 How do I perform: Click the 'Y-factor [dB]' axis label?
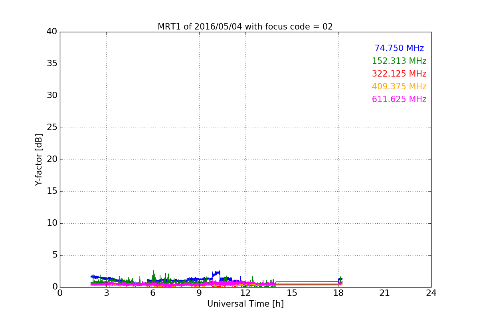click(39, 159)
